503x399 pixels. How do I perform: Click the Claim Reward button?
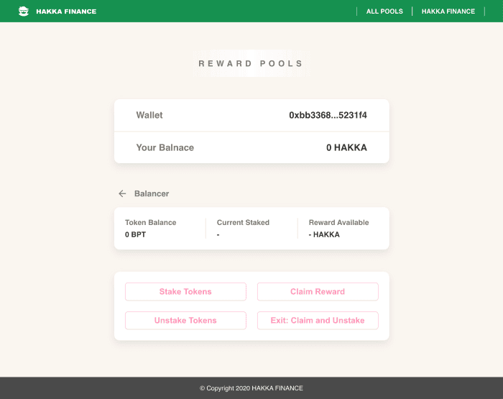coord(318,291)
